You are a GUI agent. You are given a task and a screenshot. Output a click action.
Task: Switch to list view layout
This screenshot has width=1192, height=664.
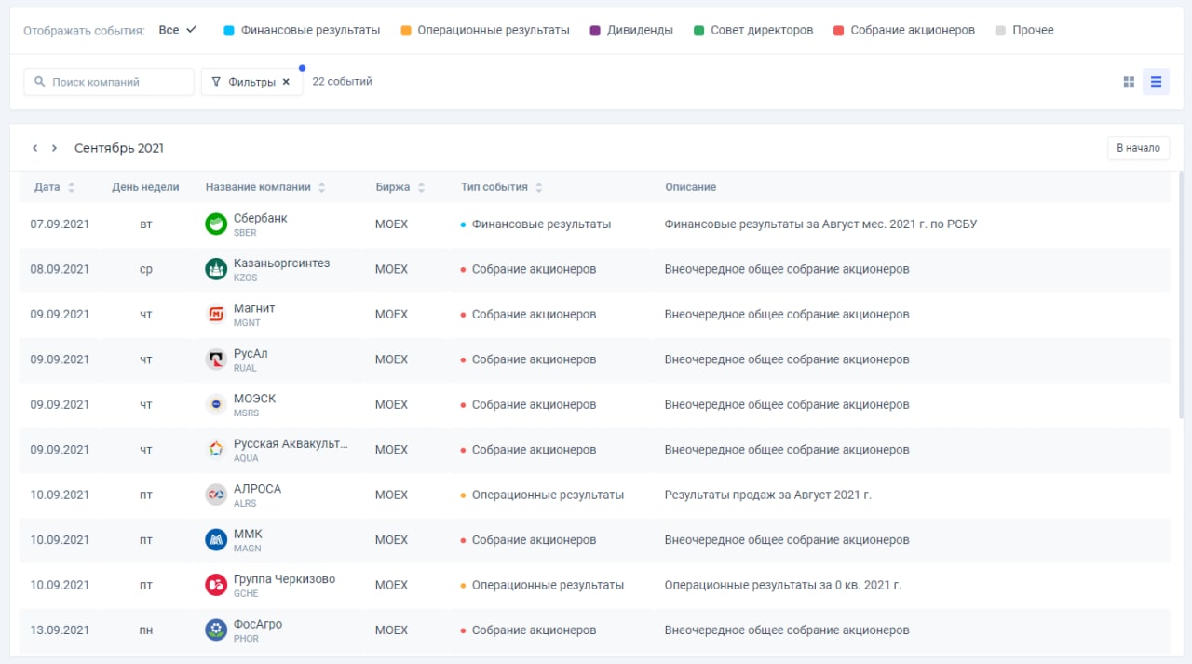(x=1156, y=82)
